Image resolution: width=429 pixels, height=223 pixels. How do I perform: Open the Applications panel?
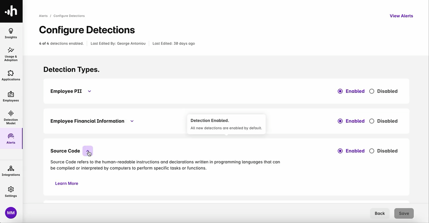(11, 75)
